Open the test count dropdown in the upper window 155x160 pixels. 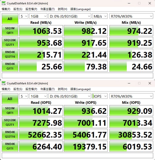[x=23, y=16]
